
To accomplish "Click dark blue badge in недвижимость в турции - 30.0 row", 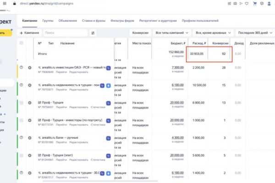I will coord(102,173).
